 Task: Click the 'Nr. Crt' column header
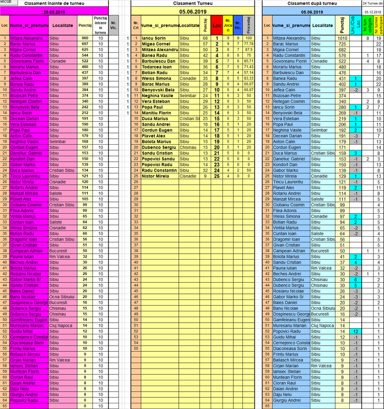135,25
